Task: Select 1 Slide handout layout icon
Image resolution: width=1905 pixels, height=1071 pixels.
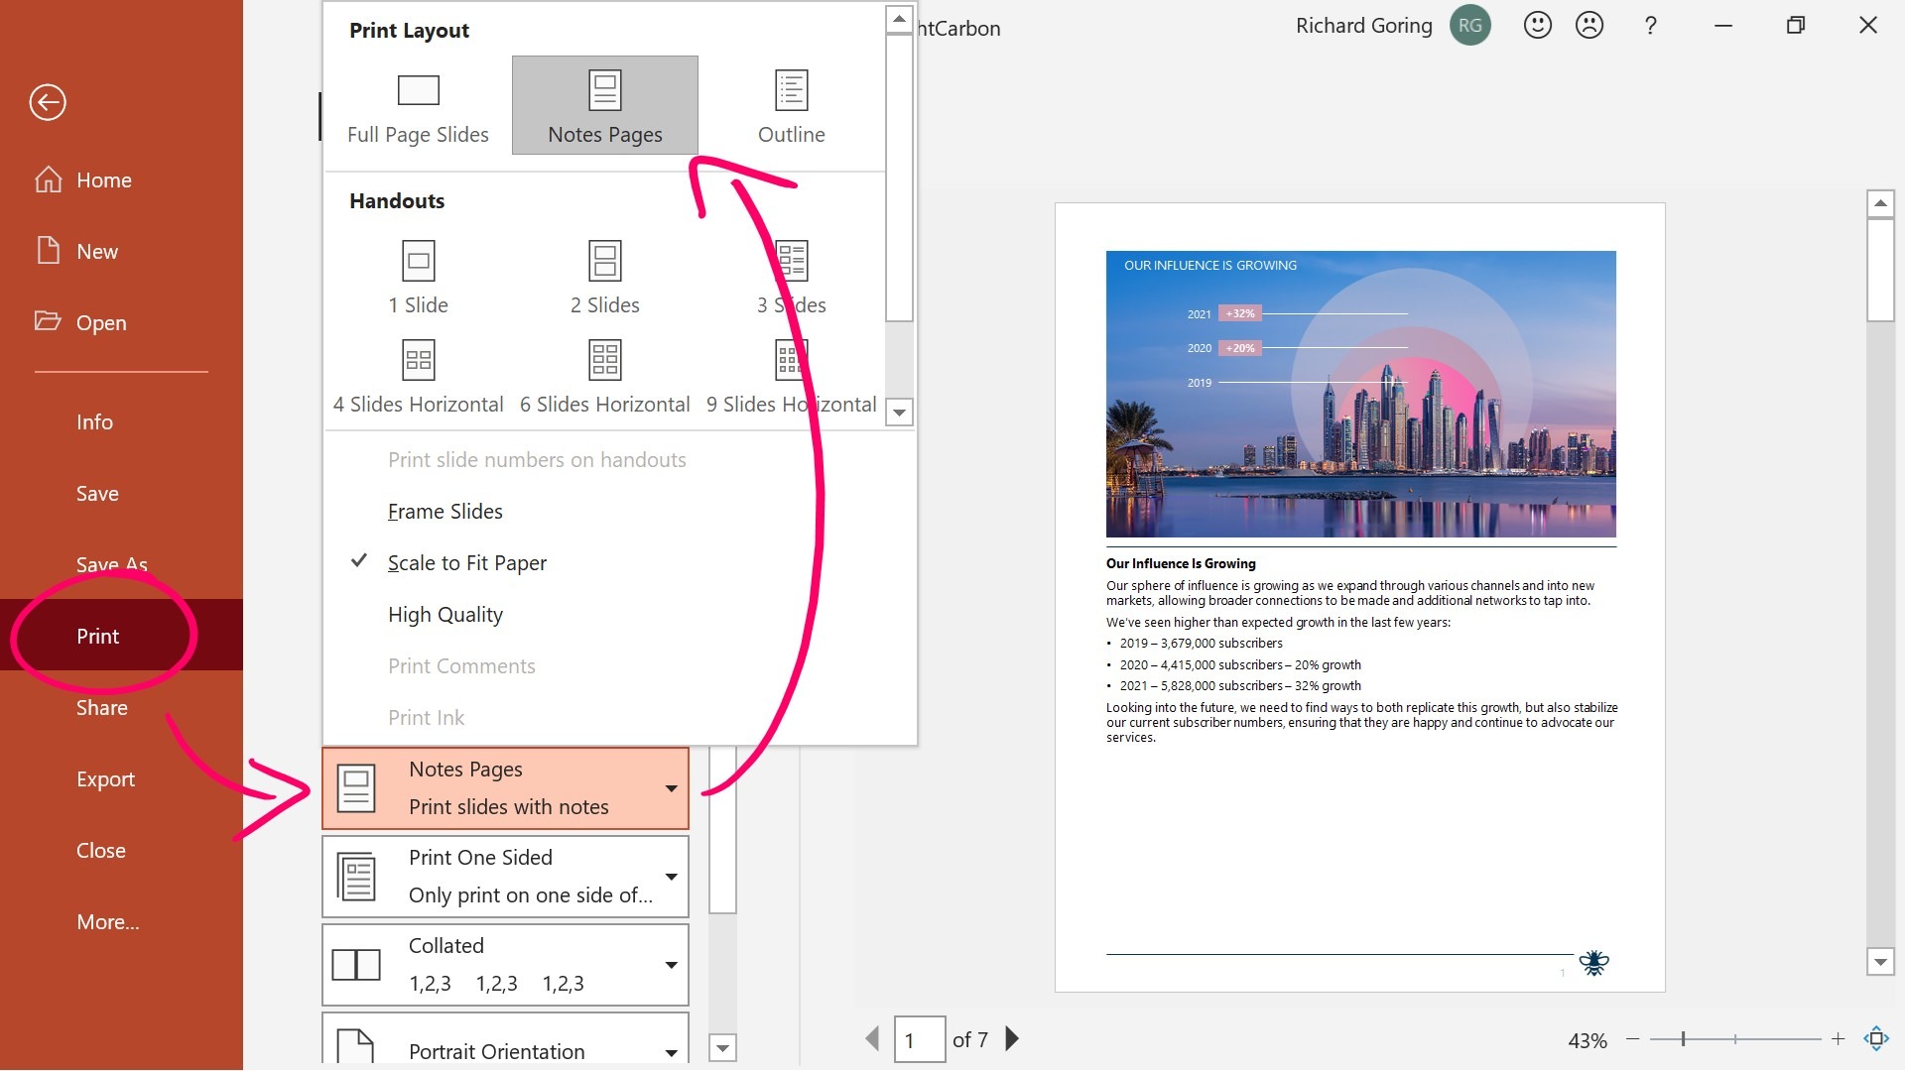Action: point(419,260)
